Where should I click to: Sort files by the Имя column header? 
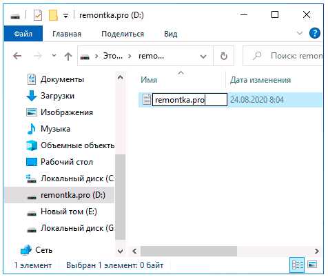[x=149, y=80]
